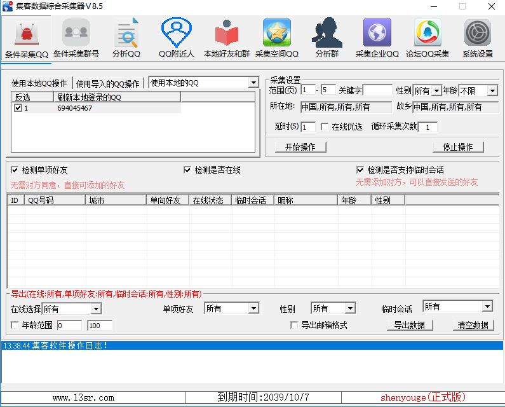Open 临时会话 export dropdown

pyautogui.click(x=488, y=306)
